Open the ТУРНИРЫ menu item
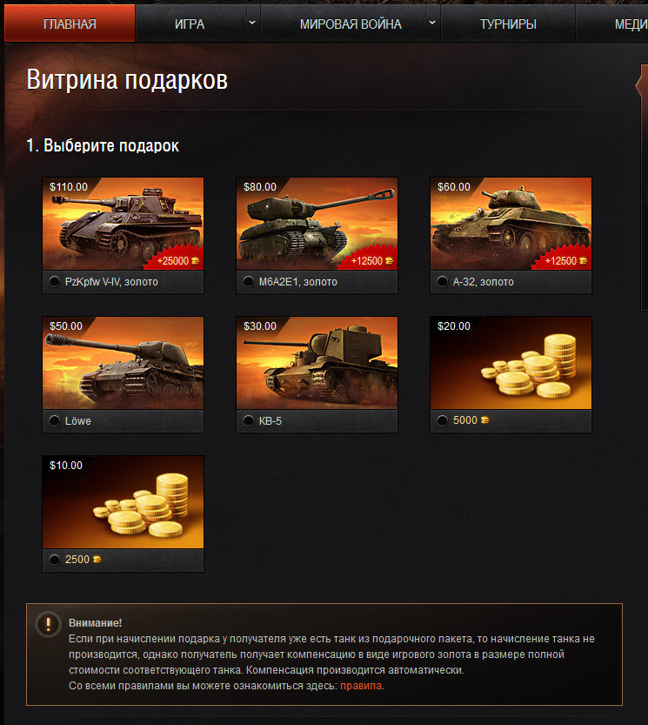Viewport: 648px width, 725px height. [x=508, y=23]
